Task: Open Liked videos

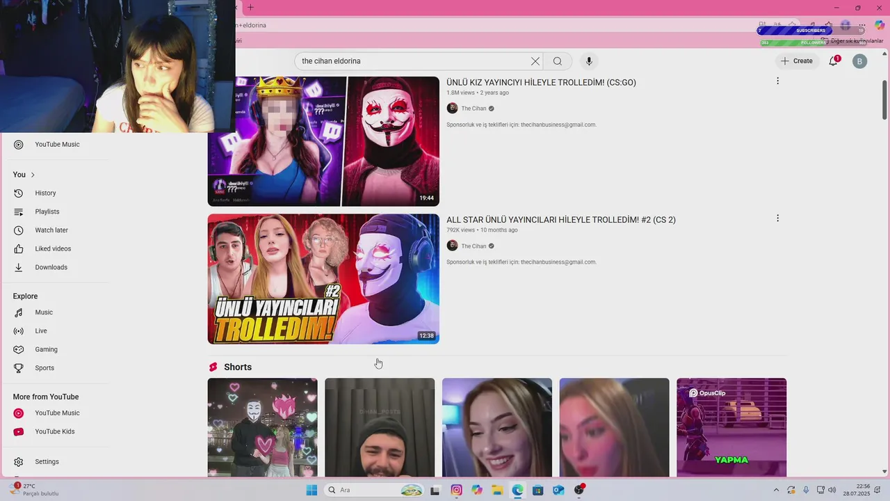Action: click(52, 249)
